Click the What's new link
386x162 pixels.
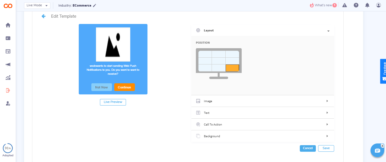[323, 5]
